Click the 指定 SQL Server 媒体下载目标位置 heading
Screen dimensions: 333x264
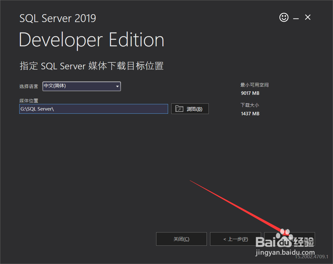pyautogui.click(x=91, y=66)
